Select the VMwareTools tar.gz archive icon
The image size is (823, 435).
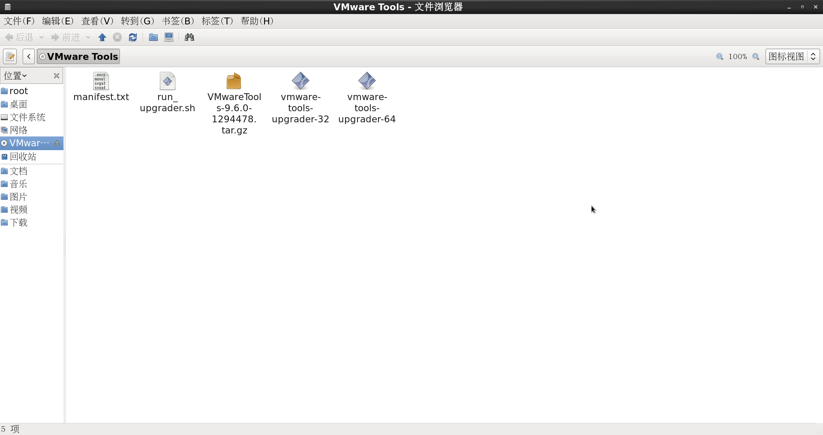click(234, 81)
